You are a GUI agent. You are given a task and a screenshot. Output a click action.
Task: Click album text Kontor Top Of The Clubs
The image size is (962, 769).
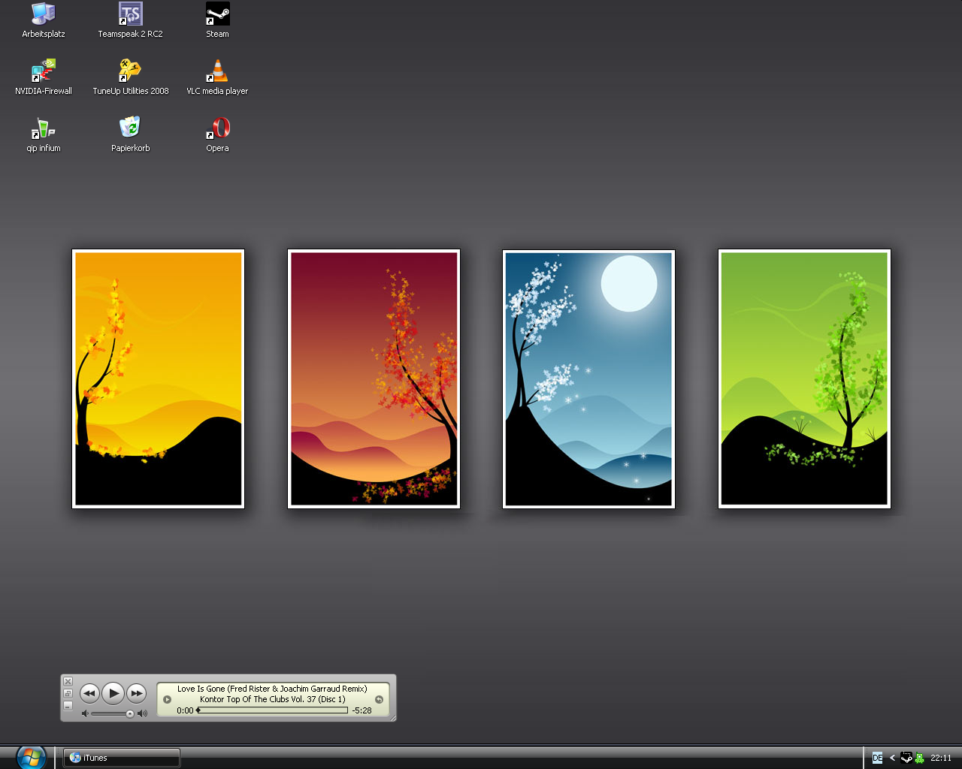click(x=272, y=699)
